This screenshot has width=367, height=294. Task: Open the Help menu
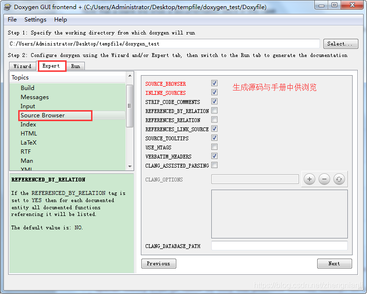[x=60, y=20]
